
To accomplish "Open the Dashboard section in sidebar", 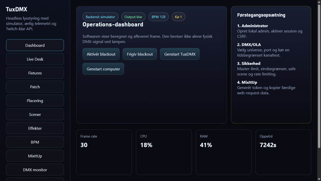I will pyautogui.click(x=35, y=45).
